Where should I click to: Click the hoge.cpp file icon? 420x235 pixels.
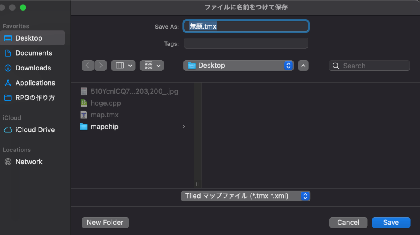[84, 103]
